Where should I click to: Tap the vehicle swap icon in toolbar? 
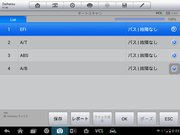(x=55, y=5)
